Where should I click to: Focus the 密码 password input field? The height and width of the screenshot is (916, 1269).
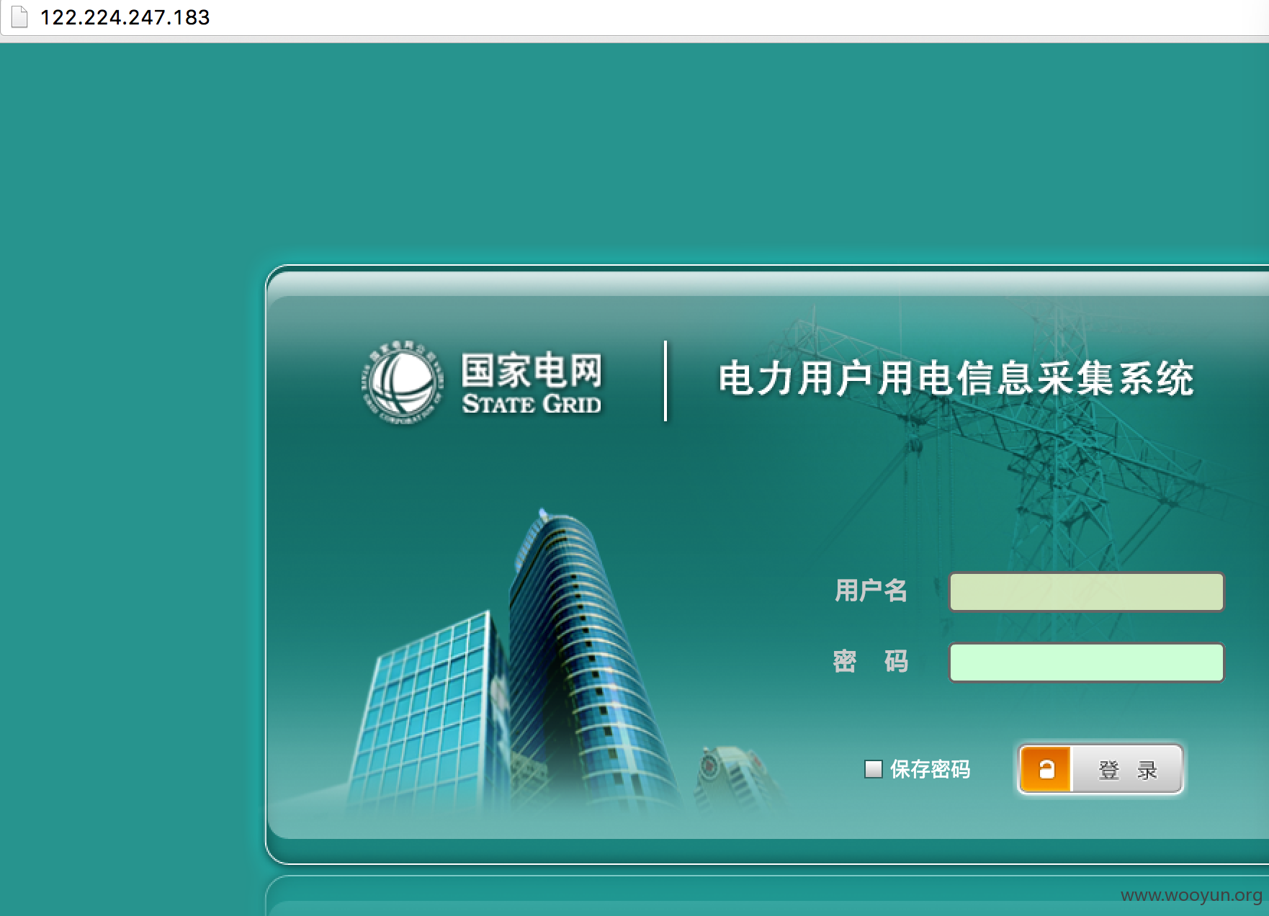click(x=1086, y=663)
